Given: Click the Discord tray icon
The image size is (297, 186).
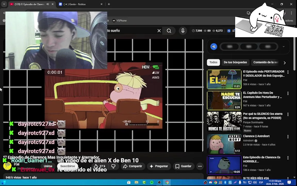Looking at the screenshot, I should 210,183.
